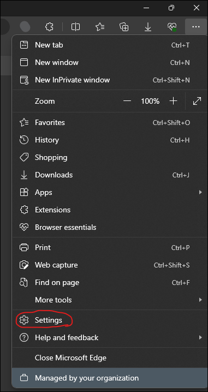The height and width of the screenshot is (392, 208).
Task: Open the History menu item
Action: pyautogui.click(x=110, y=140)
